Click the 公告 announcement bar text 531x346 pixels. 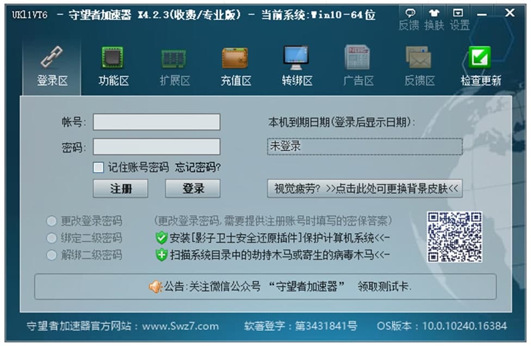pyautogui.click(x=287, y=287)
